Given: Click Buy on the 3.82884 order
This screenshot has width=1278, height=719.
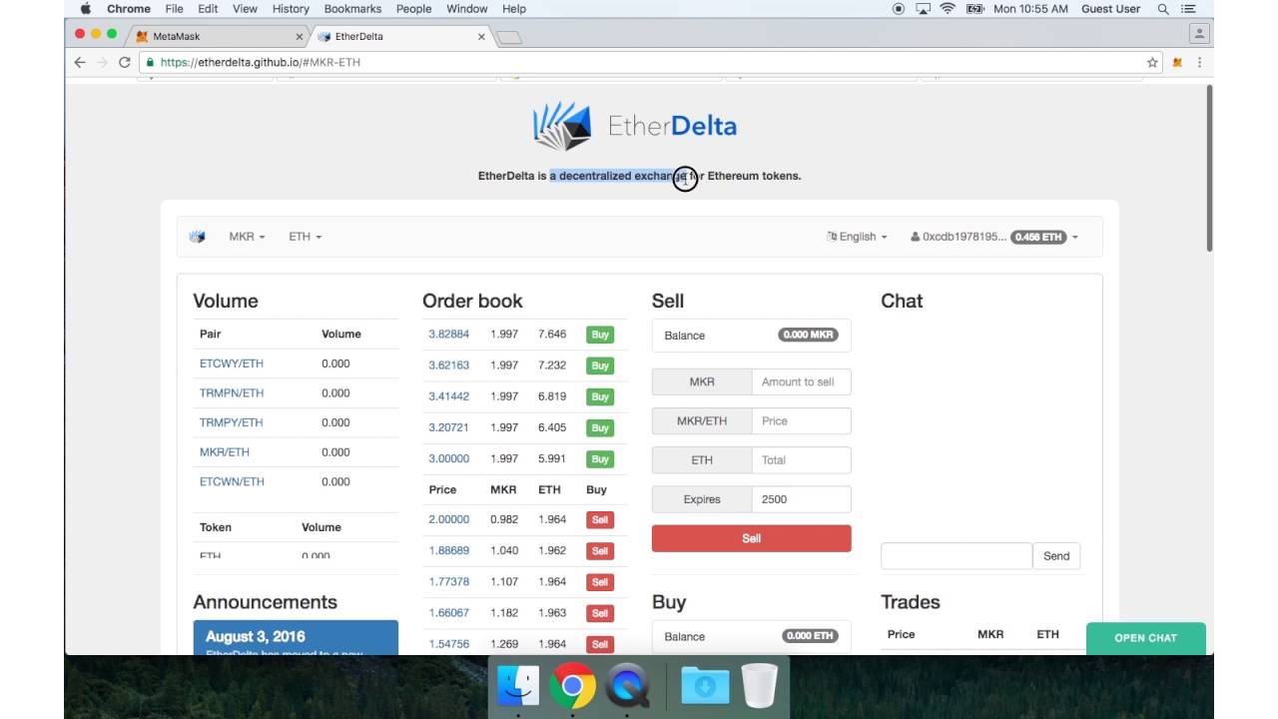Looking at the screenshot, I should pyautogui.click(x=599, y=335).
